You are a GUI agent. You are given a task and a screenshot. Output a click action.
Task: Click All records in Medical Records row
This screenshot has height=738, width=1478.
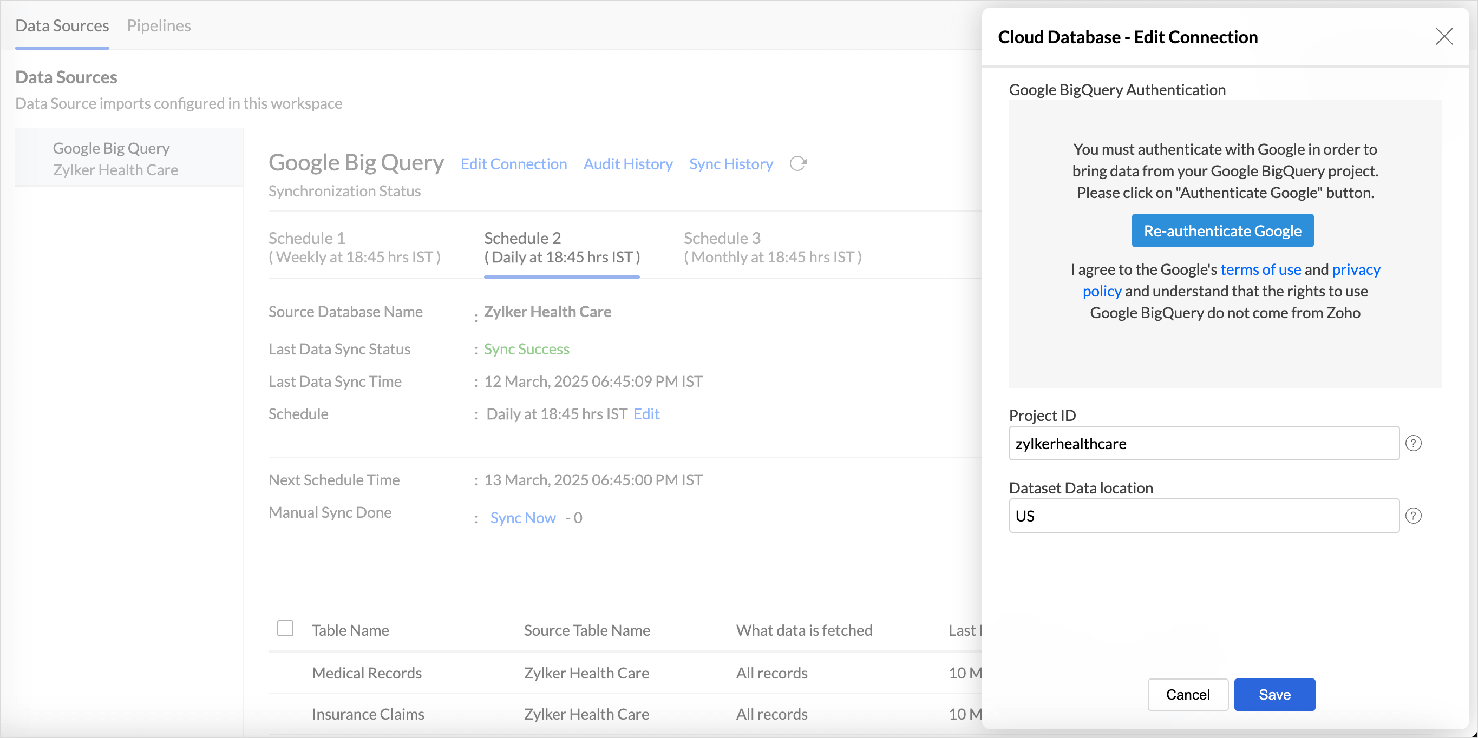(771, 673)
